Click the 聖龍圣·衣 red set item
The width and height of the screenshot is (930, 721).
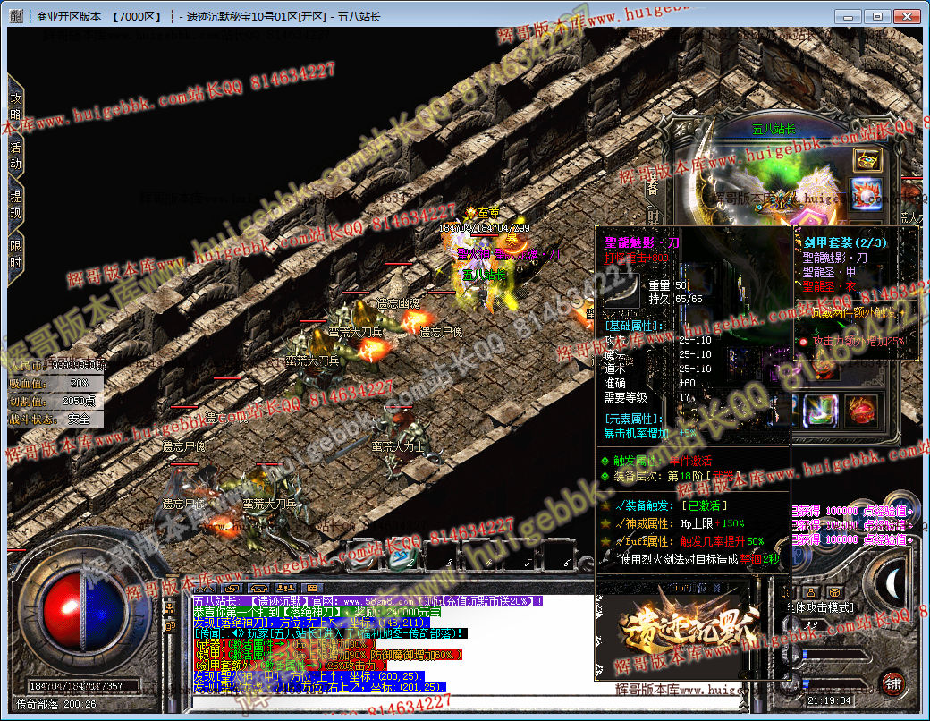(829, 286)
